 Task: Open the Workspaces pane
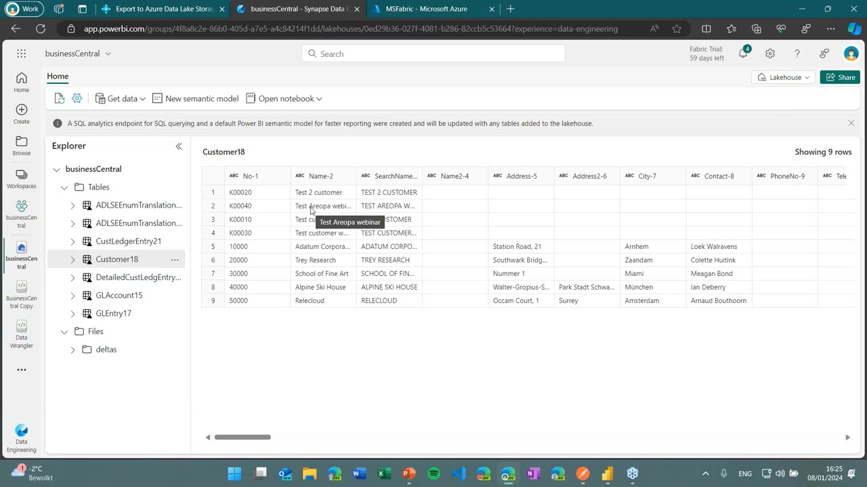coord(22,179)
